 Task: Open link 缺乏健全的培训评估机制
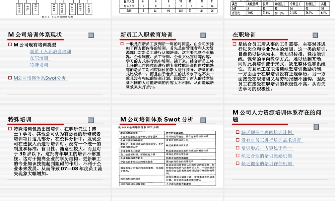tap(267, 163)
